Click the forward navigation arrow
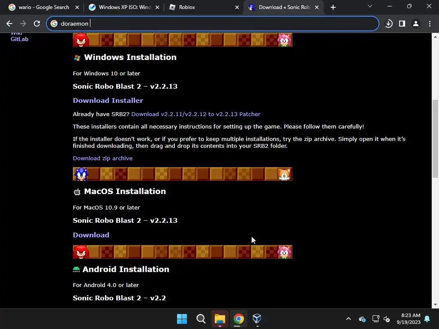 pos(23,24)
